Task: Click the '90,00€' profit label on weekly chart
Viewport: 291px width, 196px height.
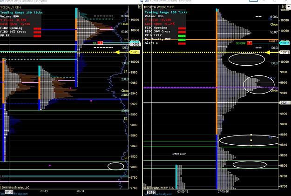Action: click(241, 43)
